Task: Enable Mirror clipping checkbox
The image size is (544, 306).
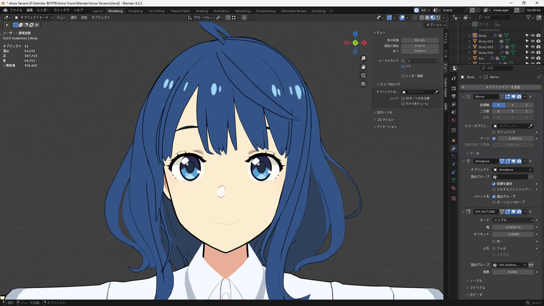Action: coord(494,132)
